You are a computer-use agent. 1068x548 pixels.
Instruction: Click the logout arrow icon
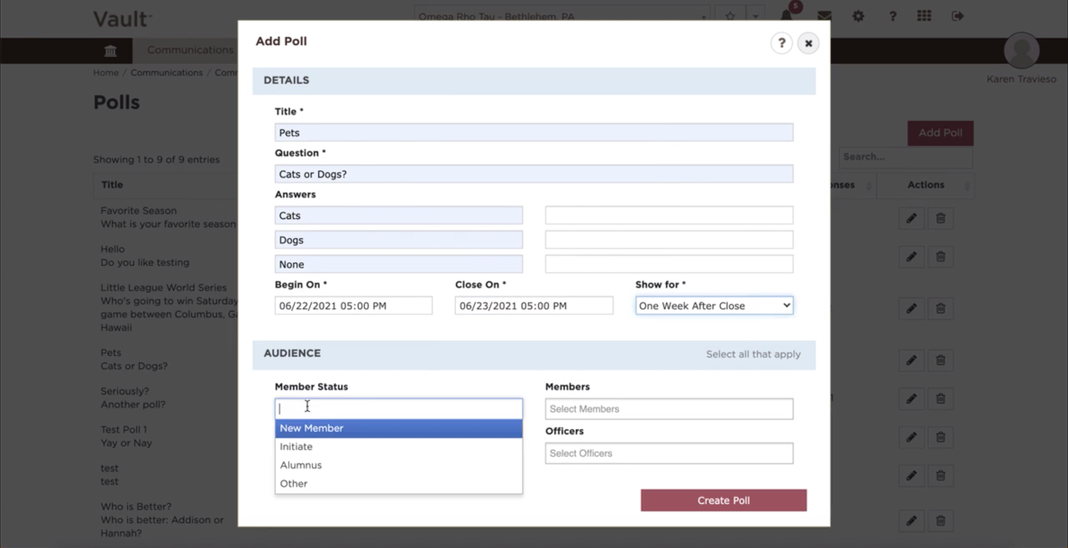(x=957, y=16)
